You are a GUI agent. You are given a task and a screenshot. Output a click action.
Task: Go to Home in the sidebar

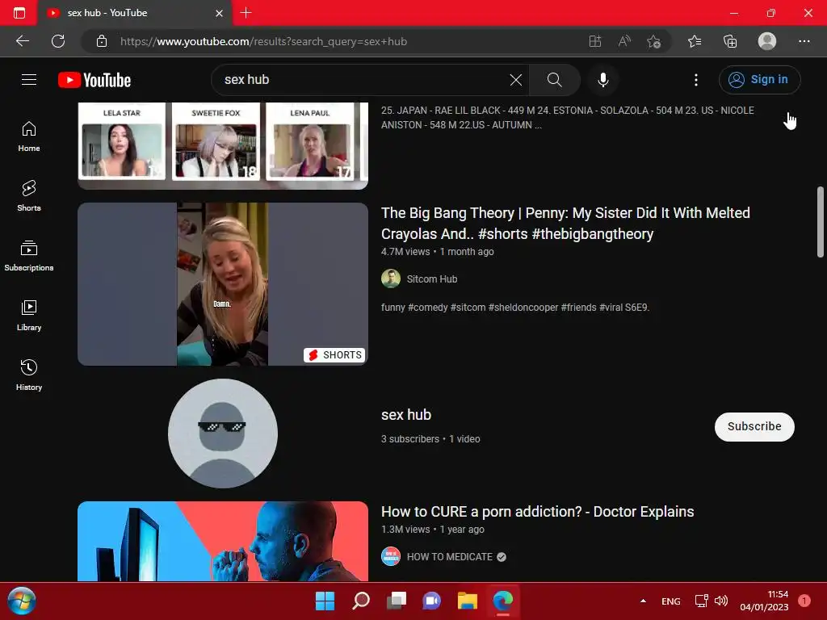tap(29, 136)
